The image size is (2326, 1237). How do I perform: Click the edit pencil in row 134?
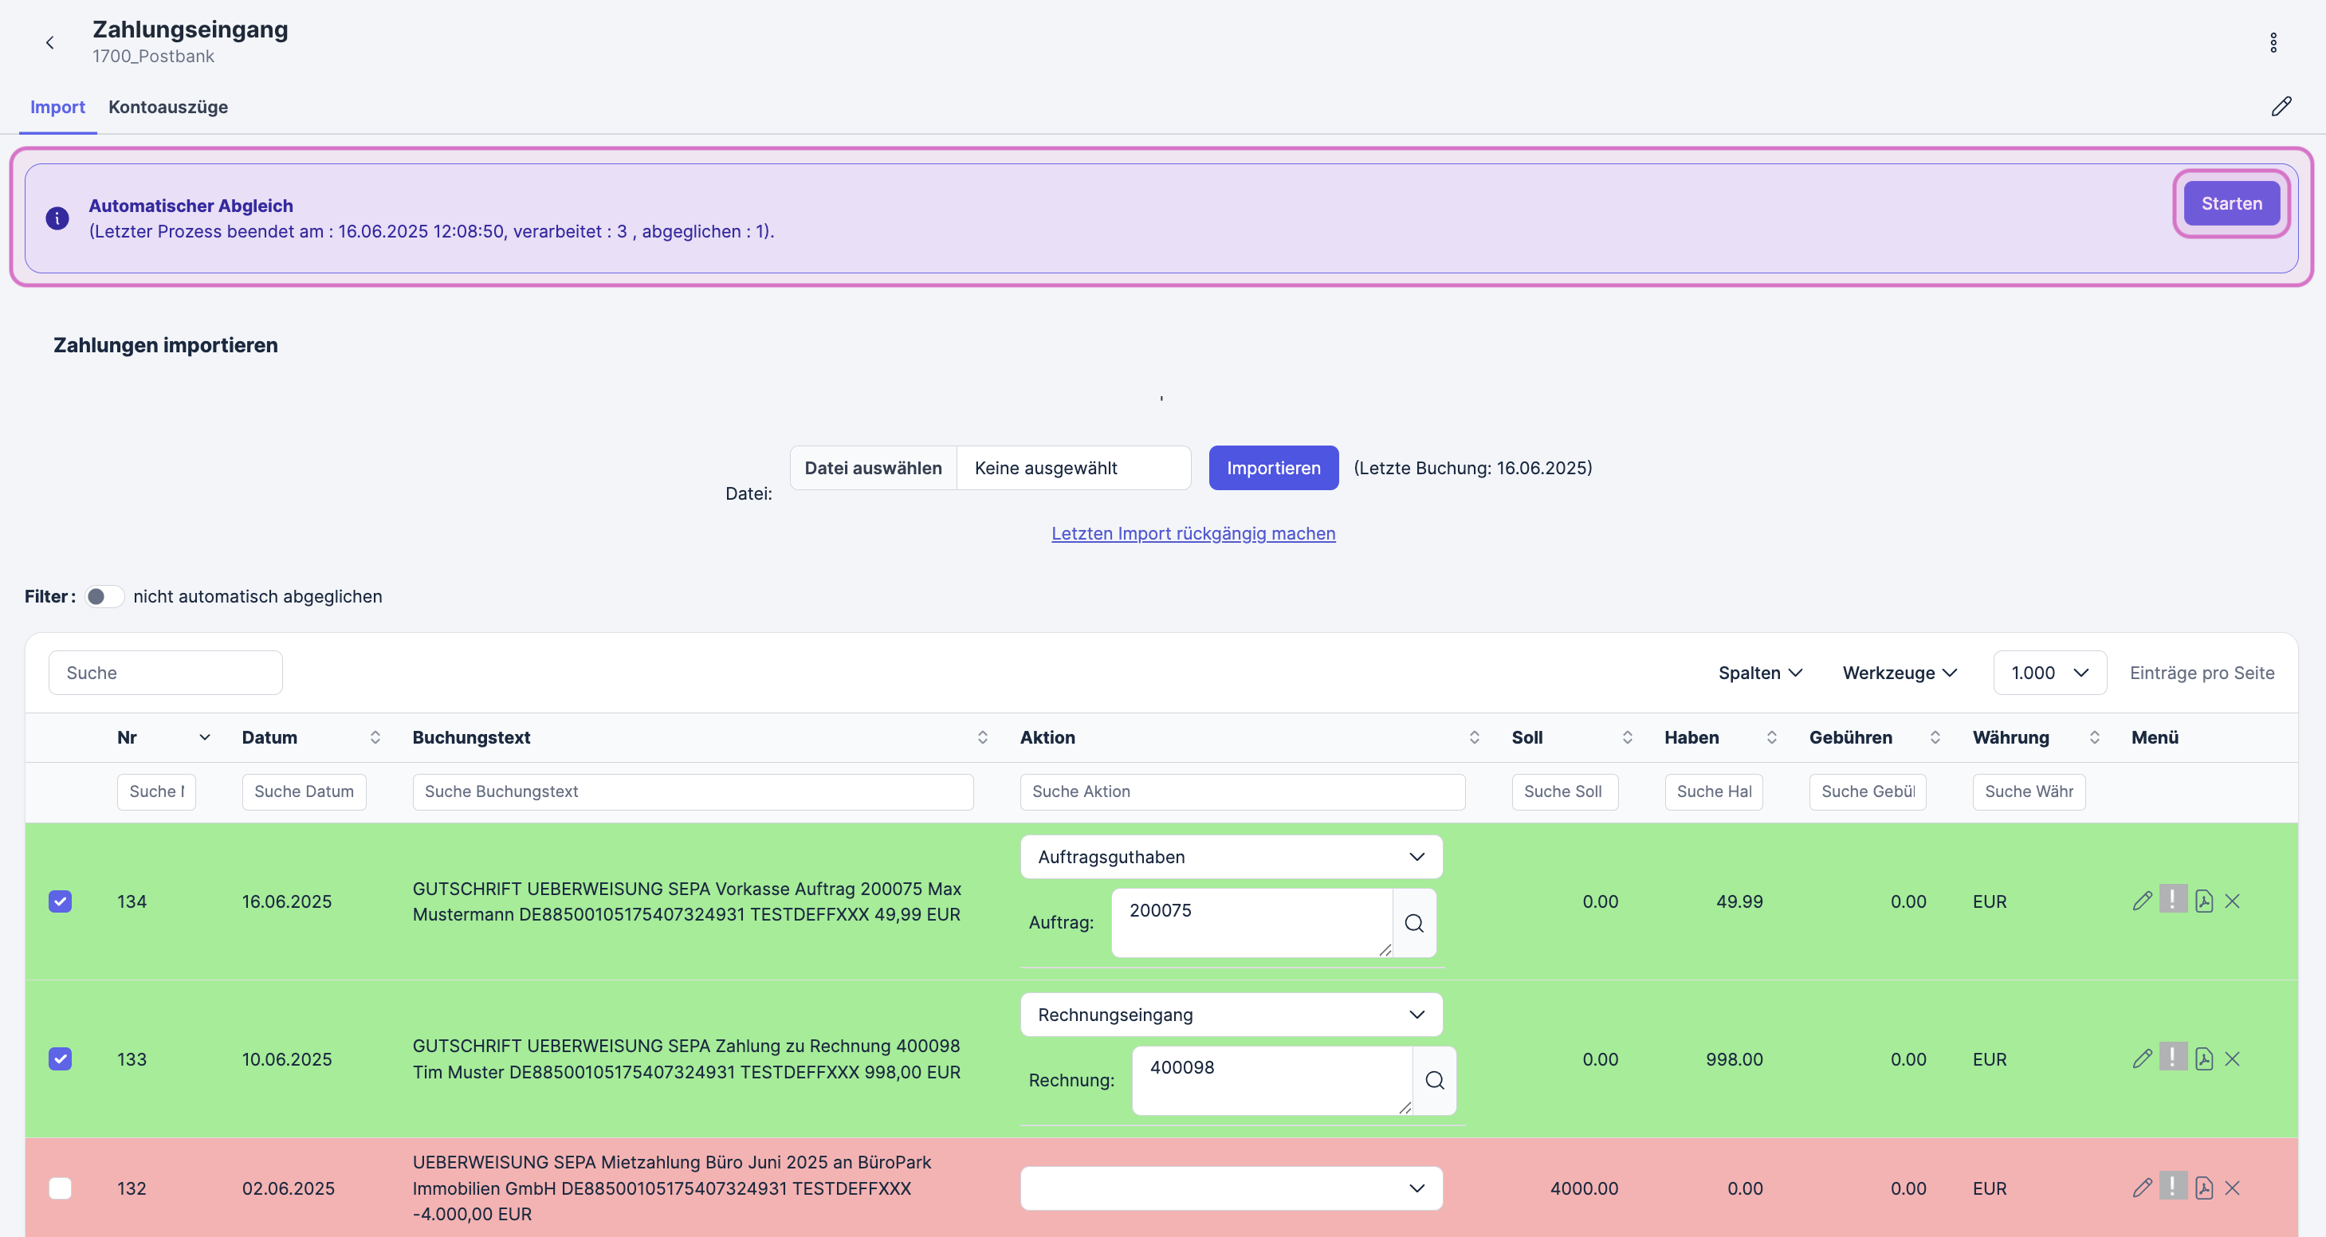click(x=2142, y=901)
